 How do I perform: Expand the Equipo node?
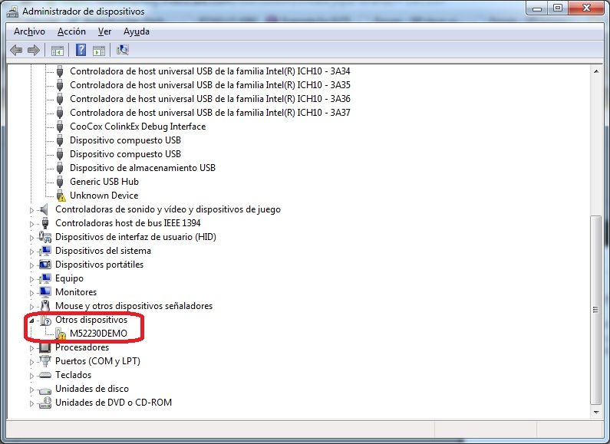point(32,279)
